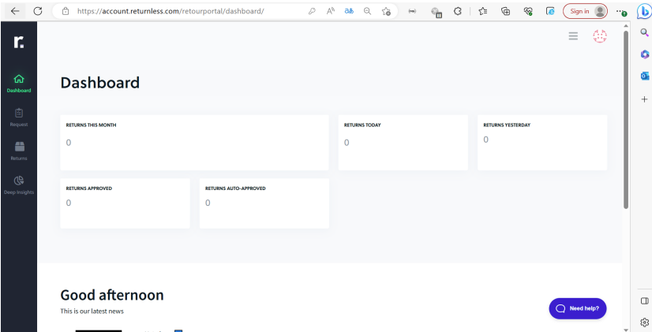
Task: Open saved passwords key icon
Action: pyautogui.click(x=312, y=11)
